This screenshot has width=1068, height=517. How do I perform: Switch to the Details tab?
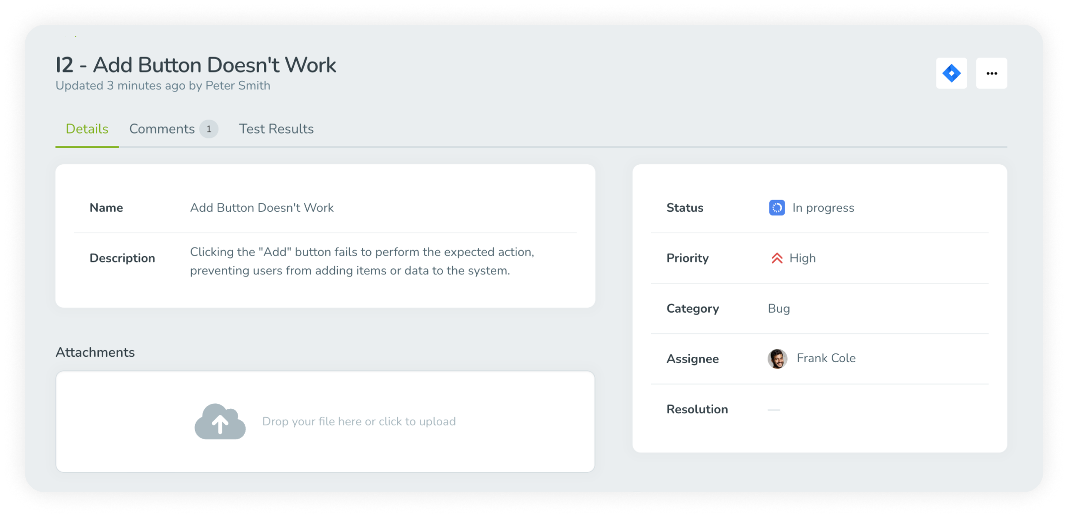(87, 129)
